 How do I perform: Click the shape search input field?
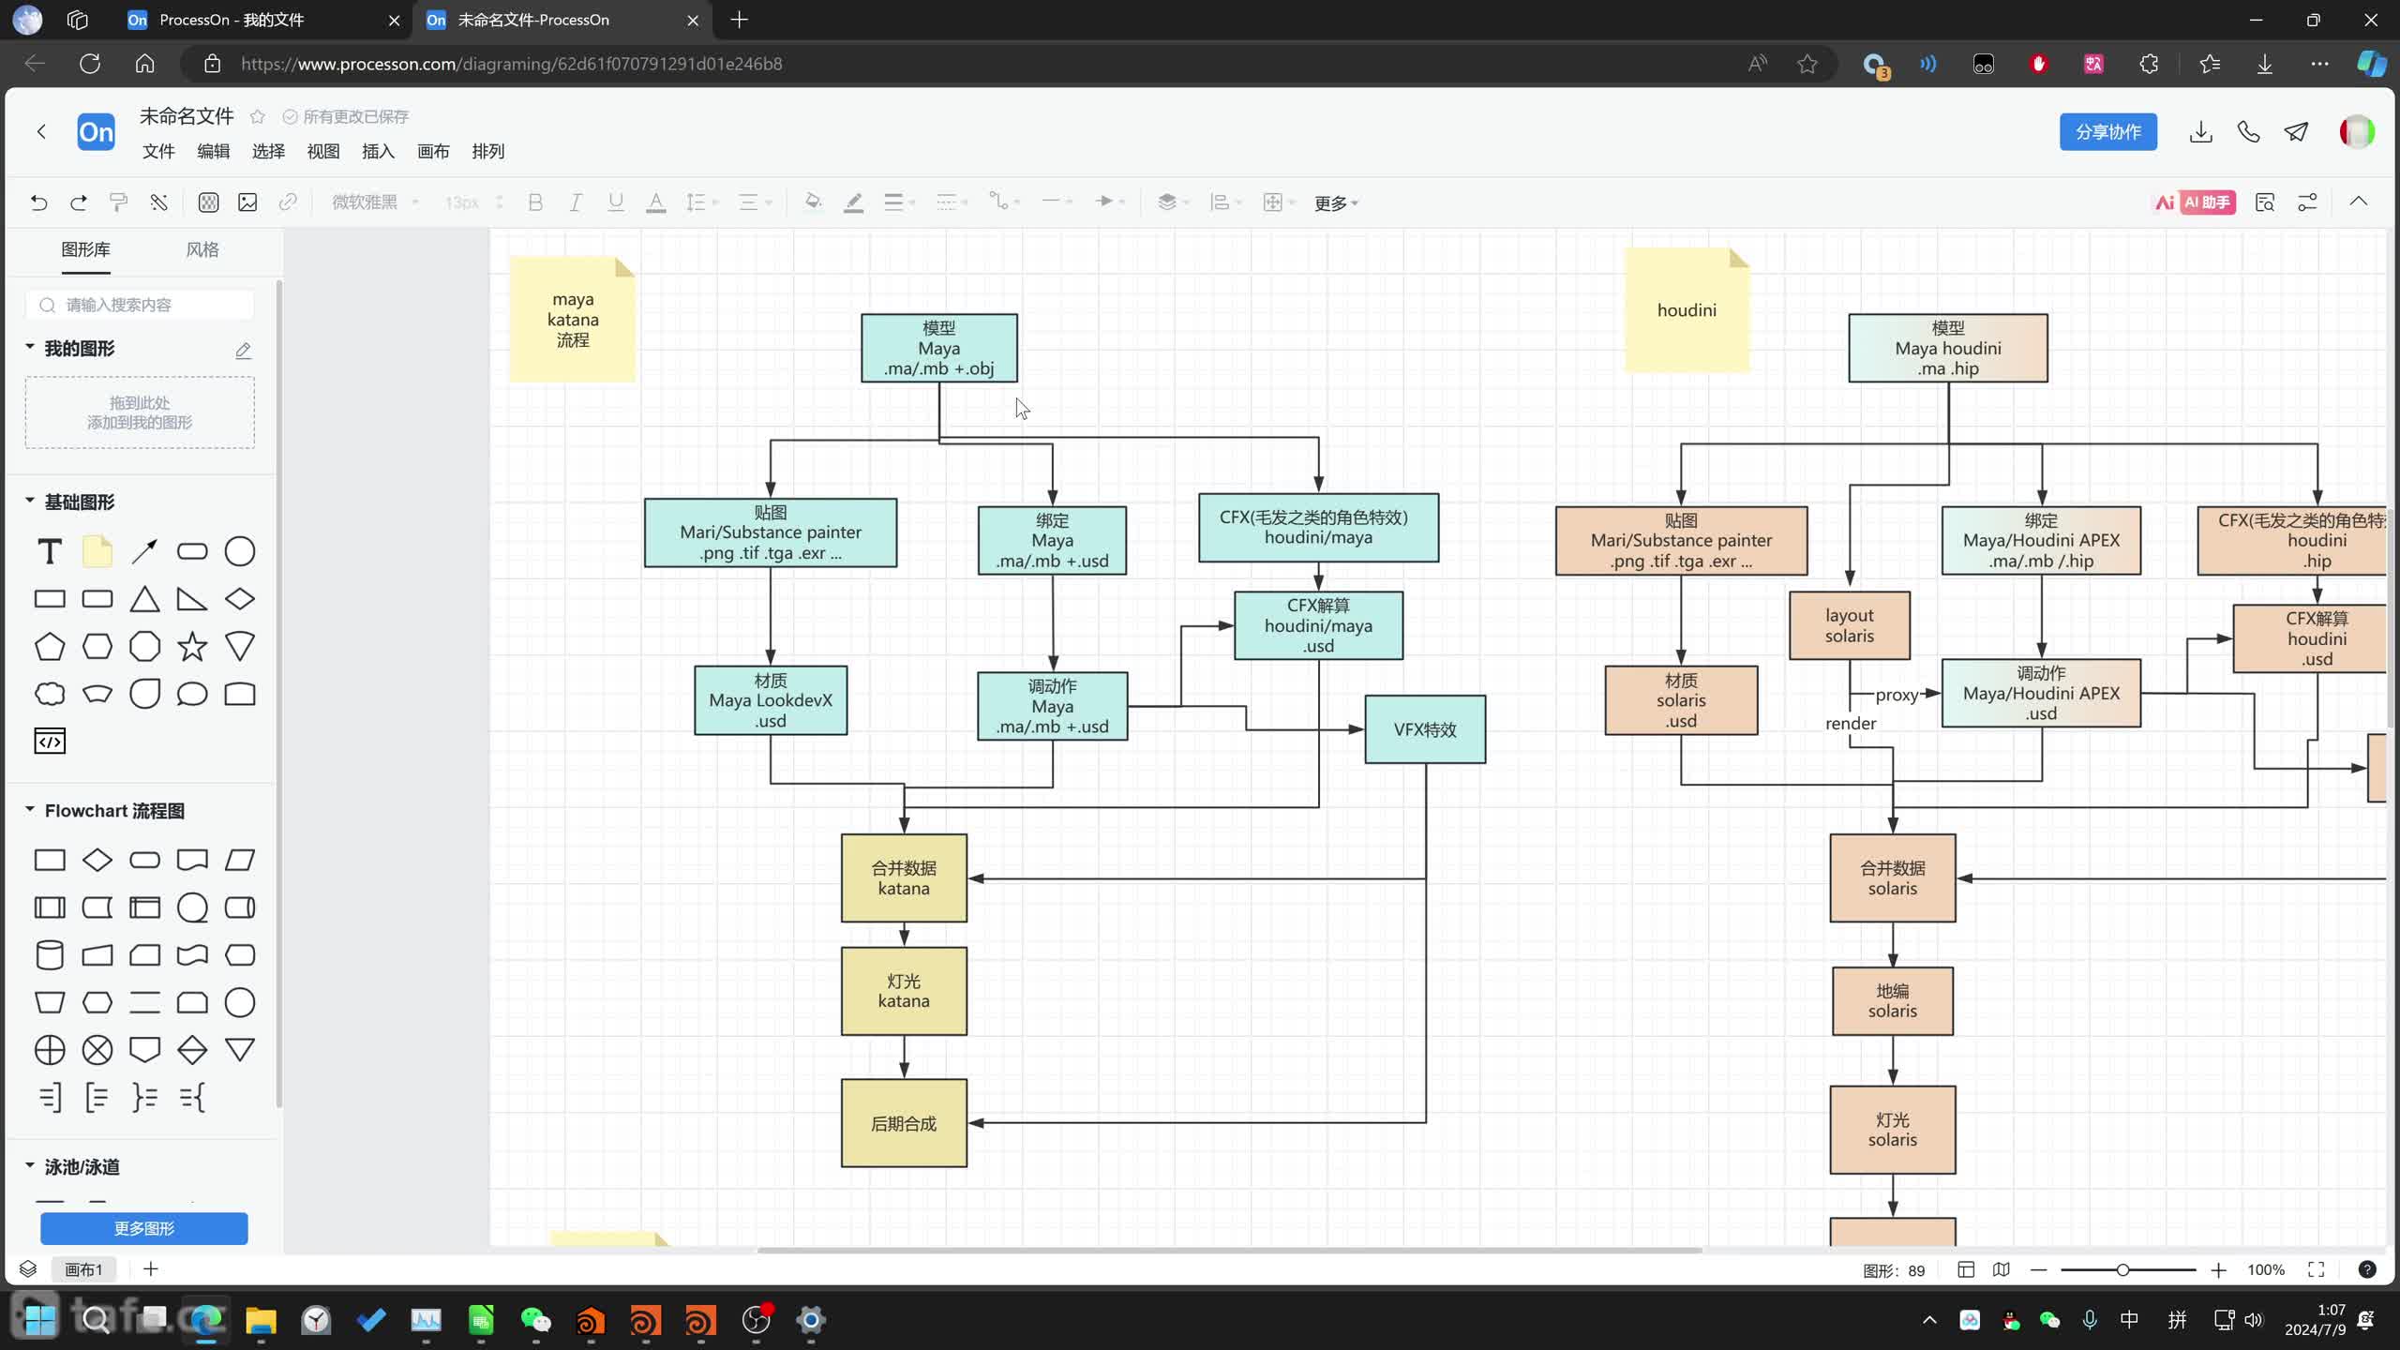coord(140,305)
